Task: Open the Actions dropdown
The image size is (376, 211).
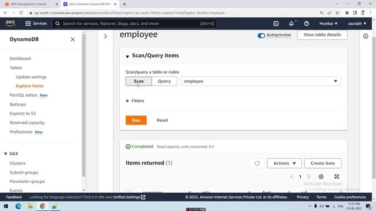Action: coord(284,163)
